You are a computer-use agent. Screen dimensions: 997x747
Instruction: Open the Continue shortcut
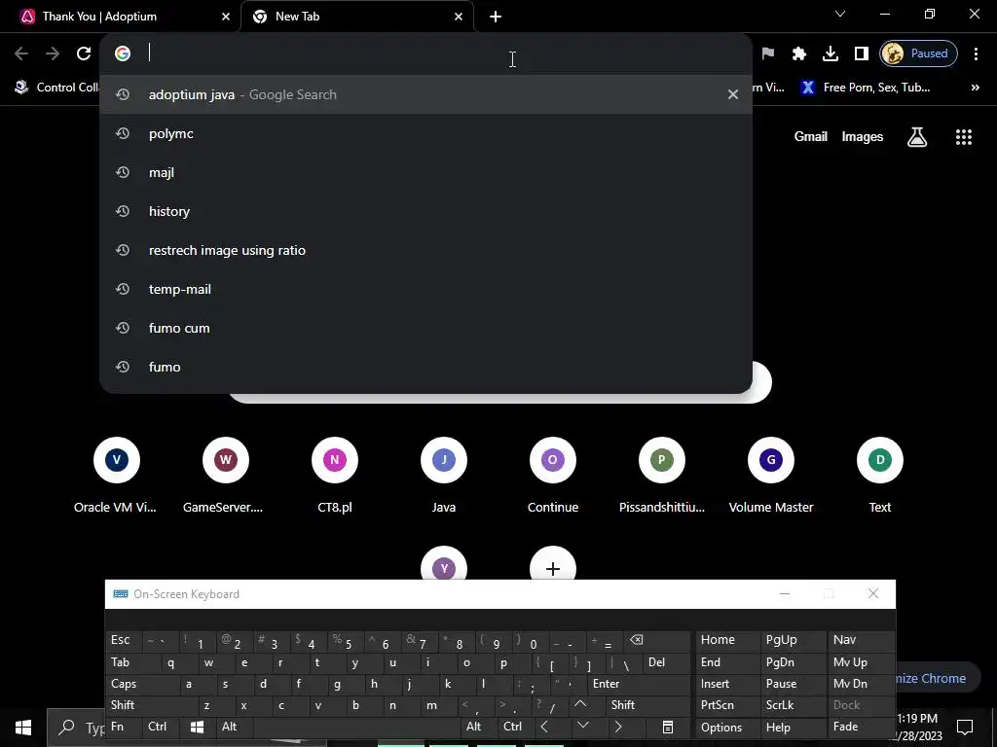click(x=553, y=477)
